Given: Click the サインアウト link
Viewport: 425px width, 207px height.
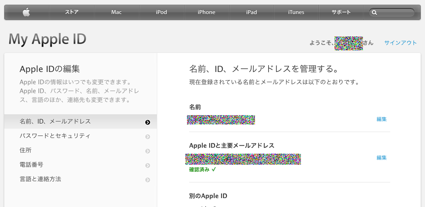Looking at the screenshot, I should tap(401, 43).
